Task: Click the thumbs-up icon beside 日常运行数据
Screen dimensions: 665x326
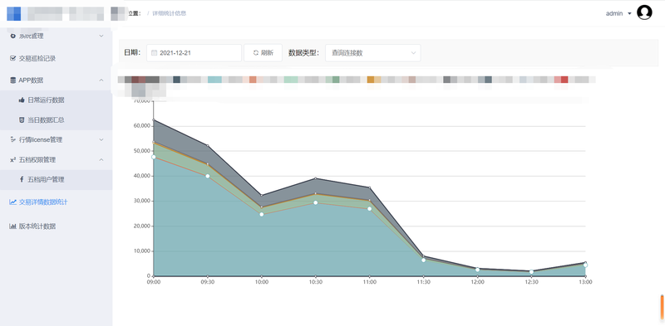Action: 22,100
